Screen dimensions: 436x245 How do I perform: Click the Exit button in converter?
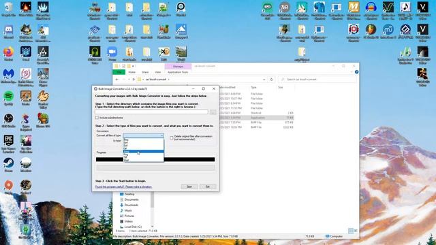[x=208, y=186]
